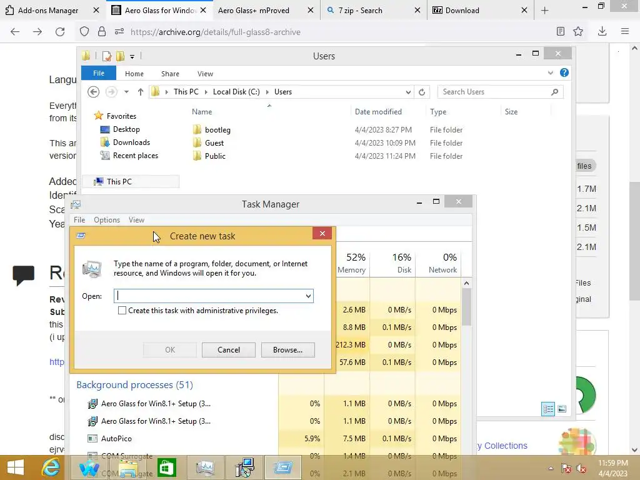Open the browser hamburger menu
The image size is (640, 480).
pos(625,31)
